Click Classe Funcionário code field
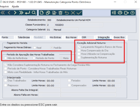 click(50, 25)
